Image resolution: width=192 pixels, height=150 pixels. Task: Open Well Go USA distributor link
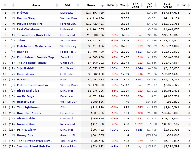click(x=69, y=102)
